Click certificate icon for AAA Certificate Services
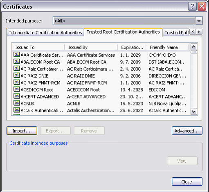 pos(17,55)
